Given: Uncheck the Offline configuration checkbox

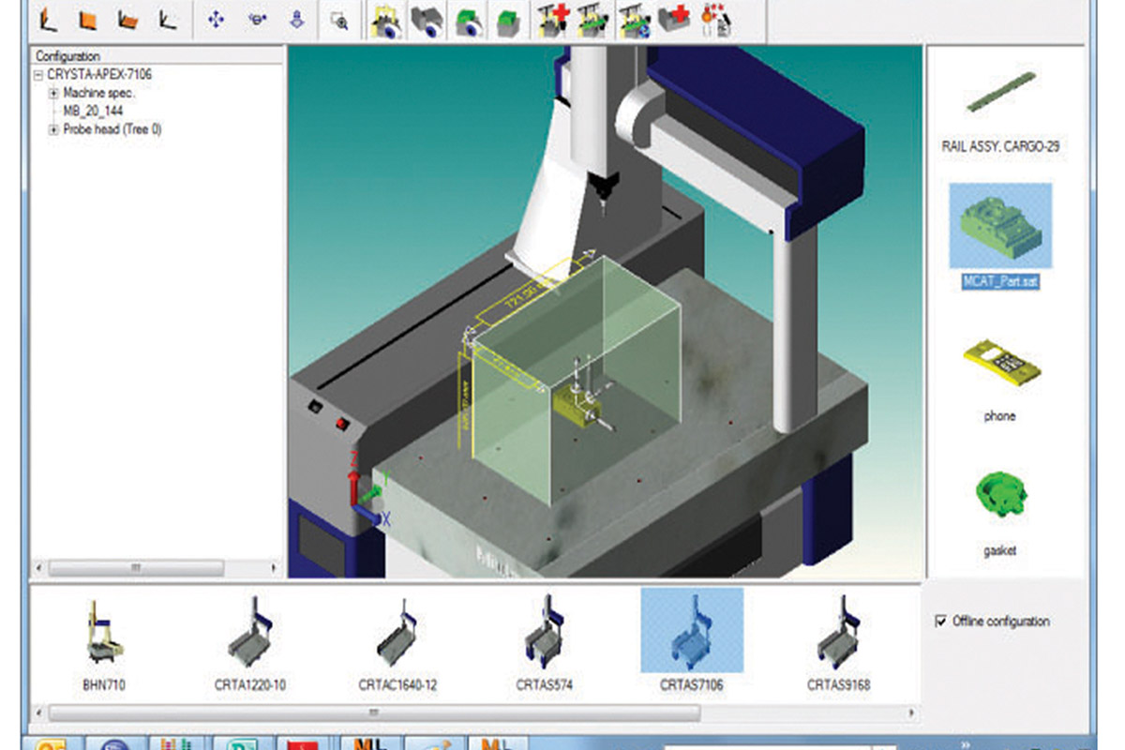Looking at the screenshot, I should pyautogui.click(x=941, y=622).
